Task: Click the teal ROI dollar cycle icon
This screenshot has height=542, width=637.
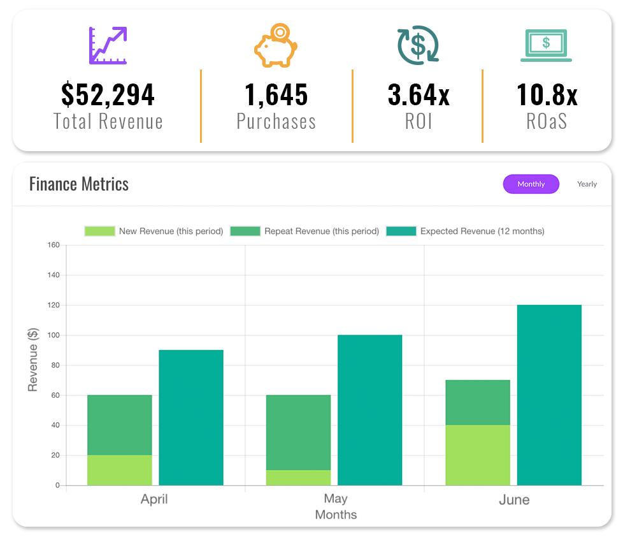Action: [x=418, y=45]
